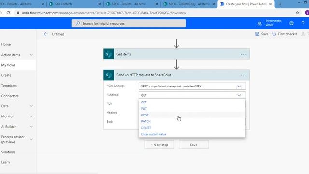Switch to SPFX - Projects - All Items tab

(x=132, y=4)
